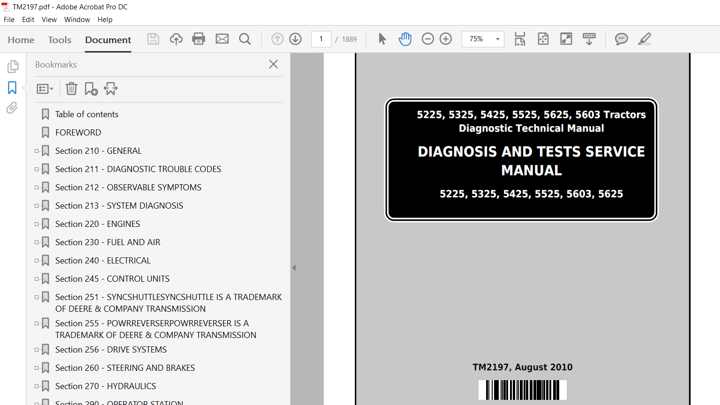The width and height of the screenshot is (720, 405).
Task: Go to Section 270 - HYDRAULICS
Action: (x=105, y=386)
